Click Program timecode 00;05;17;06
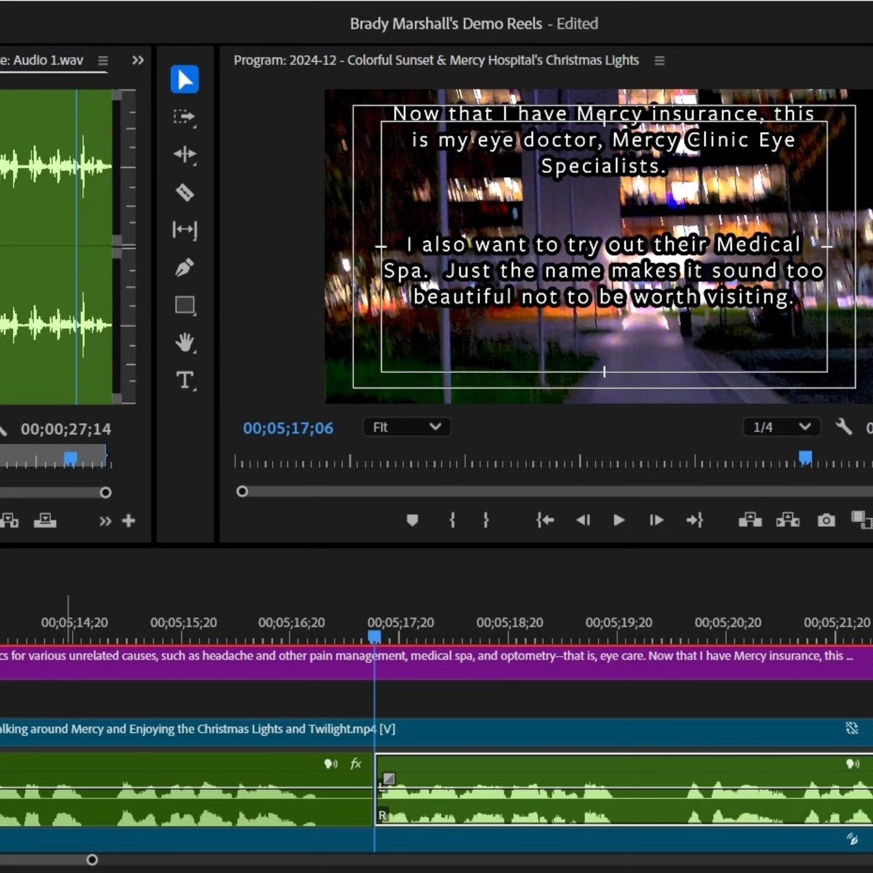Image resolution: width=873 pixels, height=873 pixels. [x=288, y=428]
